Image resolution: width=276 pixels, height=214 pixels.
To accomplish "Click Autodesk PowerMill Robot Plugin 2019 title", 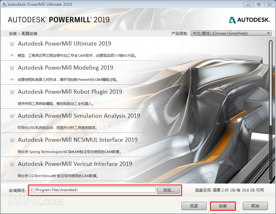I will 70,92.
